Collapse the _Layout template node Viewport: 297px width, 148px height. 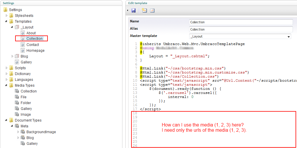pos(13,27)
